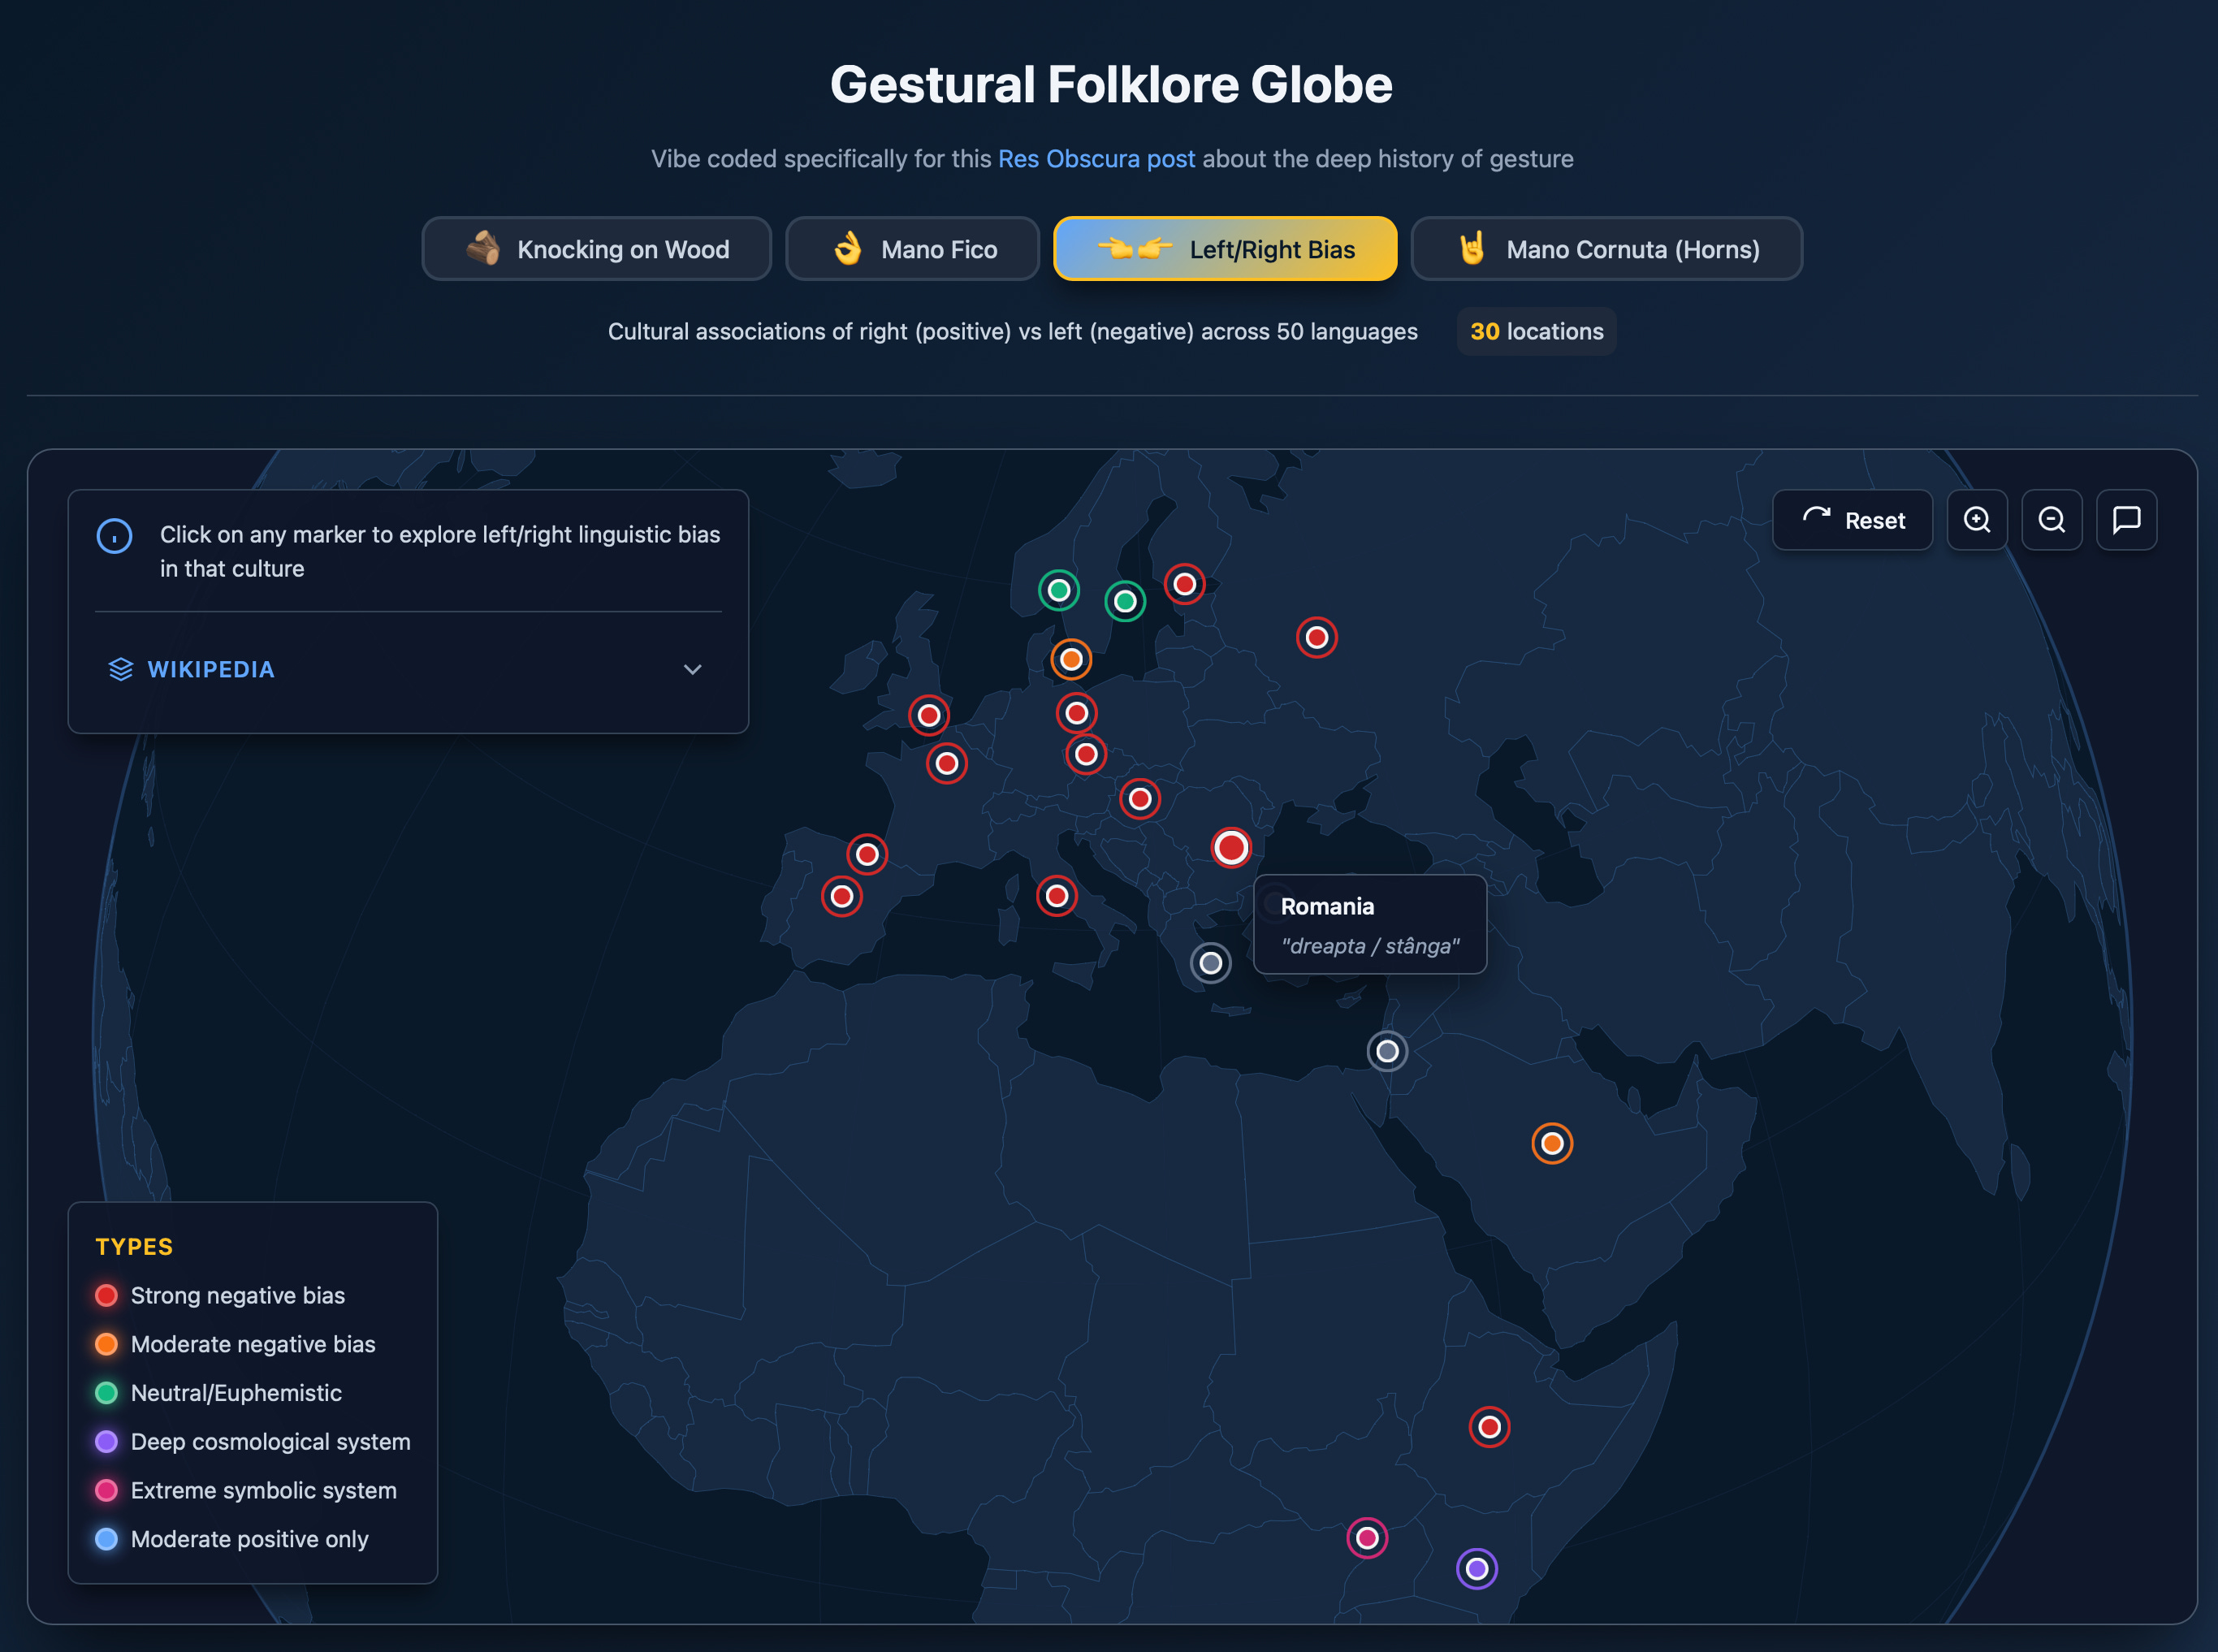Viewport: 2218px width, 1652px height.
Task: Select the active Left/Right Bias tab
Action: point(1225,249)
